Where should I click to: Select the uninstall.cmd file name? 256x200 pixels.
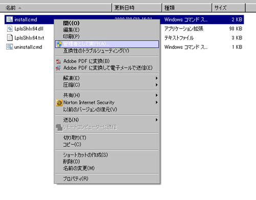[28, 47]
